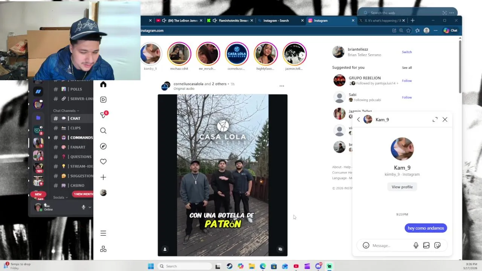This screenshot has width=482, height=271.
Task: Open a new browser tab
Action: (x=412, y=20)
